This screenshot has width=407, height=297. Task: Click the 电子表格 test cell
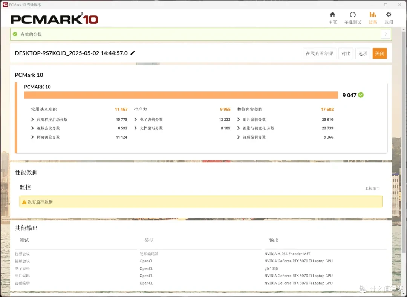tap(22, 268)
